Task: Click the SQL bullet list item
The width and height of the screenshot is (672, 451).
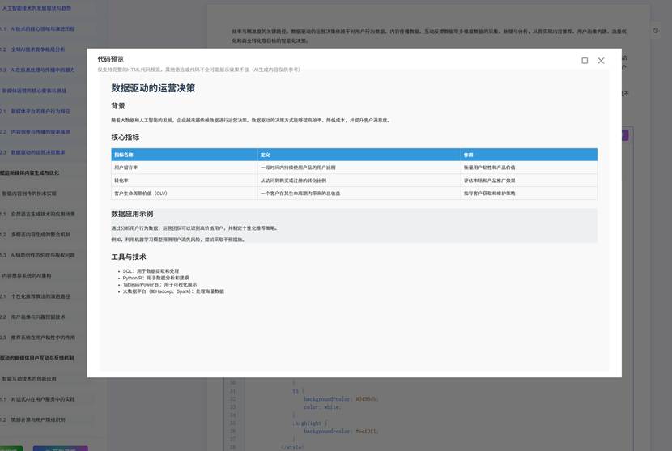Action: [151, 271]
